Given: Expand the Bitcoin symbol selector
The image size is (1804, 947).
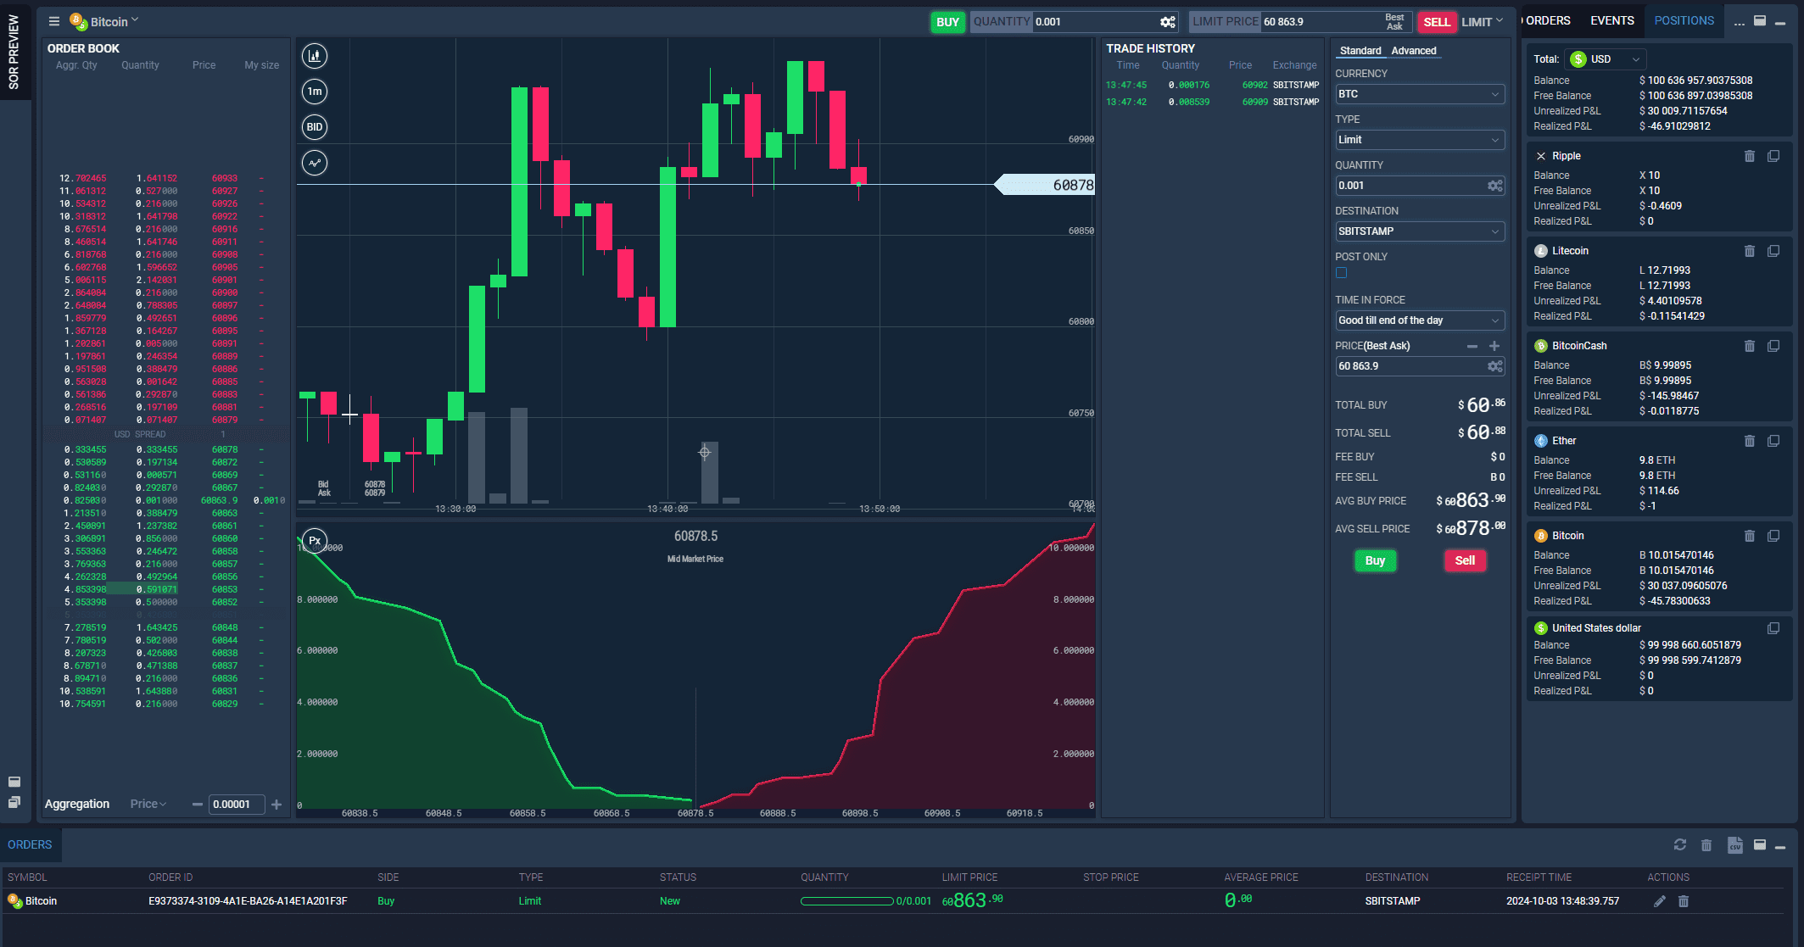Looking at the screenshot, I should point(133,20).
